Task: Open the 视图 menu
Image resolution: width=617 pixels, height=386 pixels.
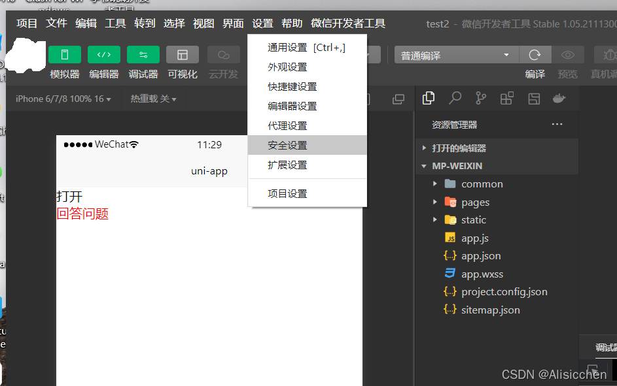Action: pos(203,24)
